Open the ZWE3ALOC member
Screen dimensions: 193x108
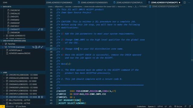[15, 13]
